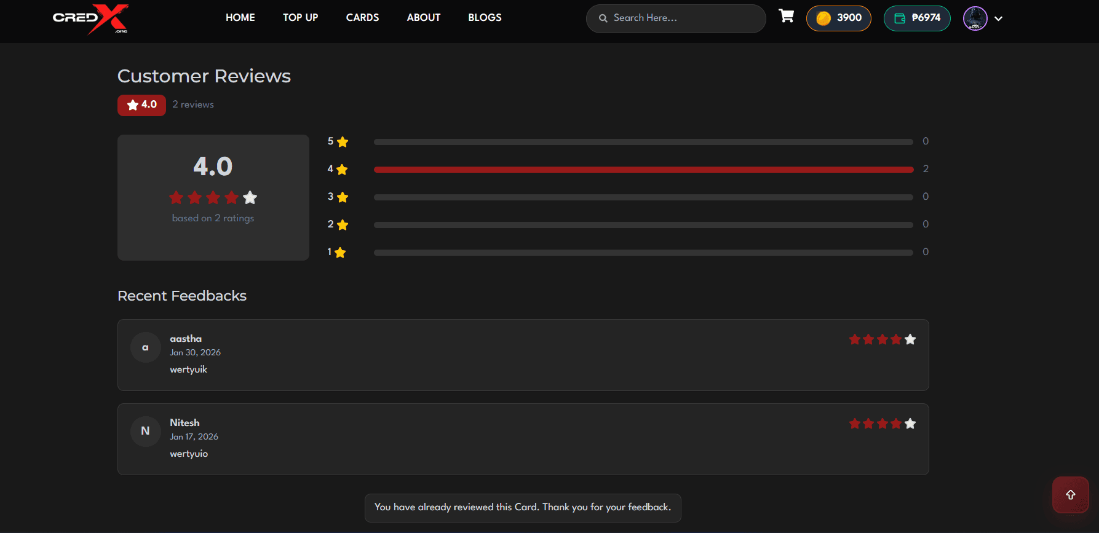This screenshot has width=1099, height=533.
Task: Open the shopping cart
Action: pyautogui.click(x=786, y=17)
